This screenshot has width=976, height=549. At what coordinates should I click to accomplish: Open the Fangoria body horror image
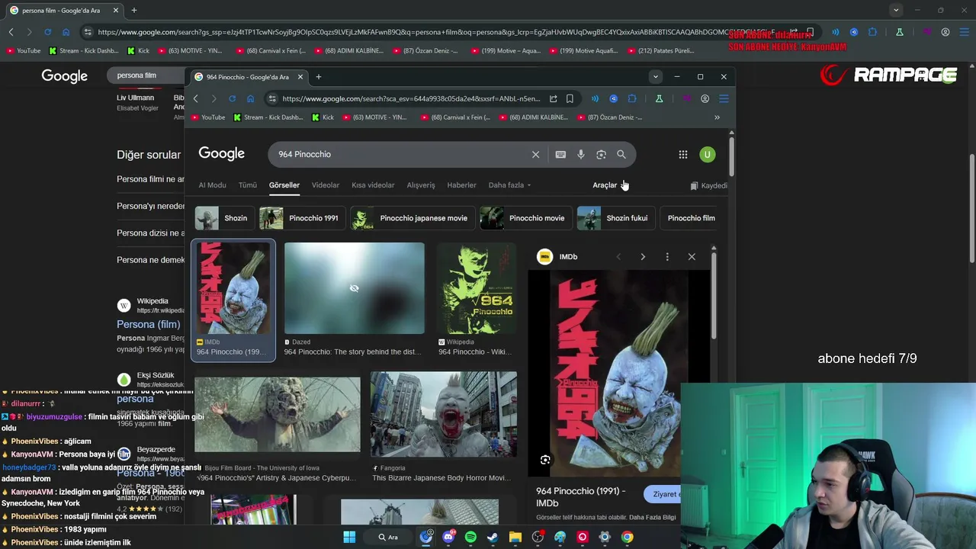[443, 414]
